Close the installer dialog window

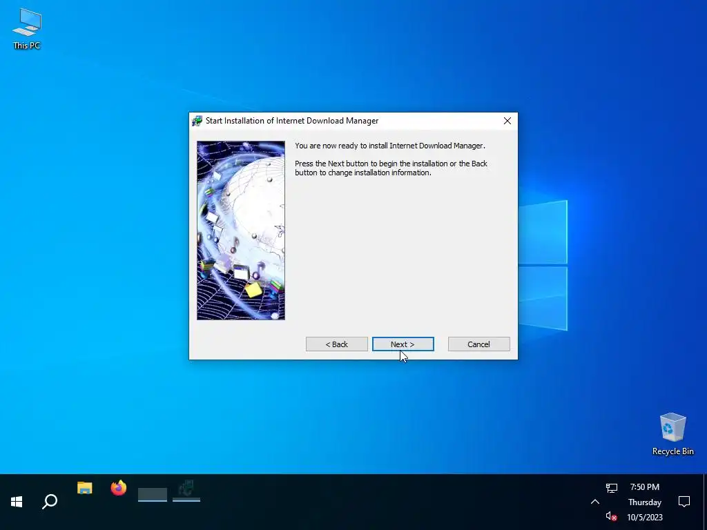pos(507,121)
